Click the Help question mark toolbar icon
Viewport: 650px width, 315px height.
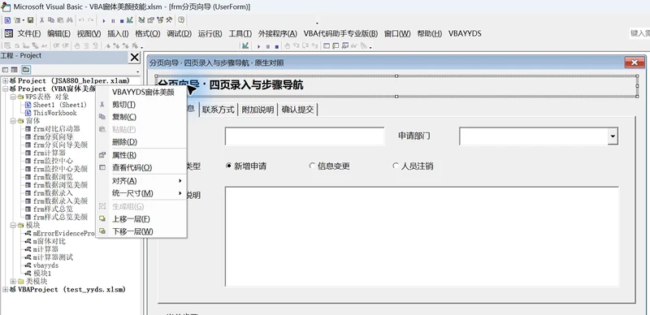(181, 20)
